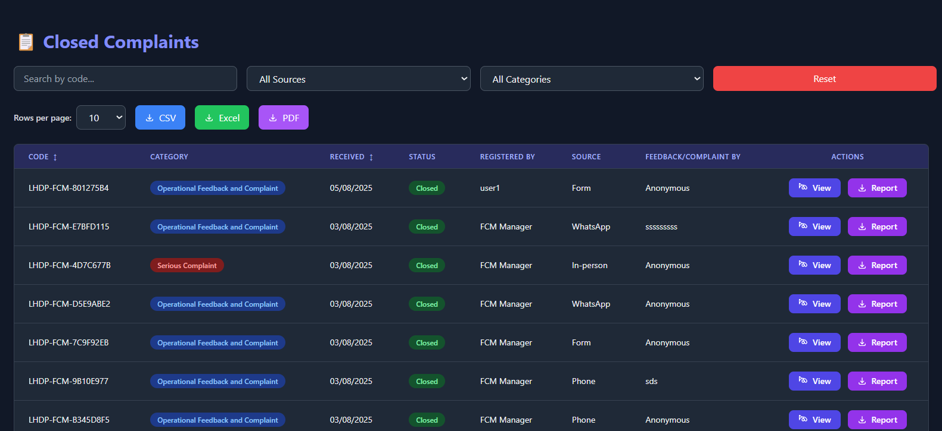Click Closed status badge for LHDP-FCM-9B10E977
The height and width of the screenshot is (431, 942).
tap(427, 381)
